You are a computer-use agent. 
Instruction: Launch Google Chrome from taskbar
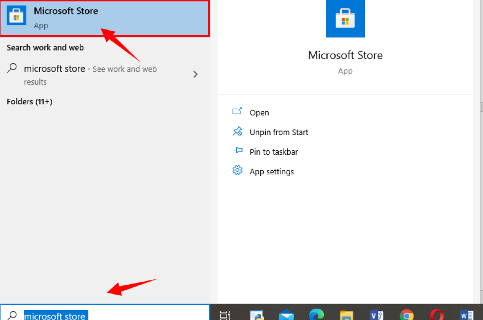click(407, 315)
